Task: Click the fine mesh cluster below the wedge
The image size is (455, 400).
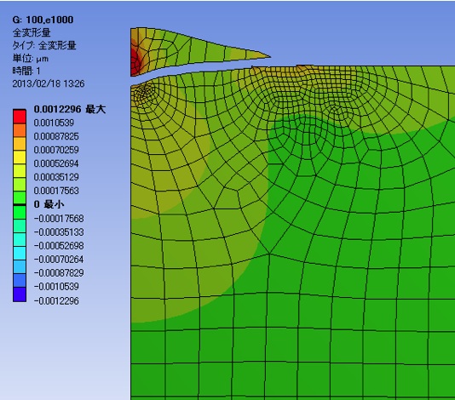Action: (143, 92)
